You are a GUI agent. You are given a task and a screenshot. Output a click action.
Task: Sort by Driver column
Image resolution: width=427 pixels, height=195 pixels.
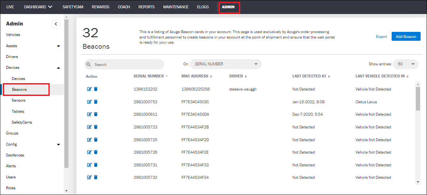[238, 76]
